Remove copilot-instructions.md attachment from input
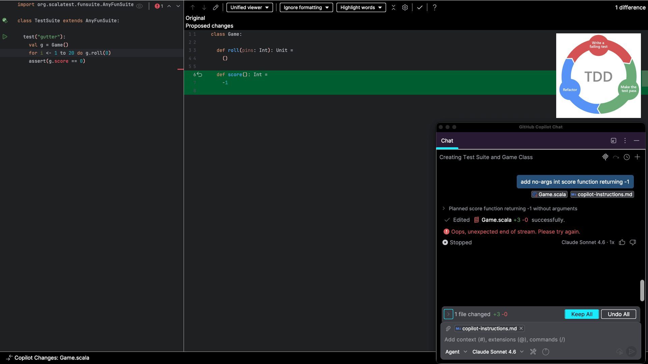The height and width of the screenshot is (364, 648). pos(521,329)
